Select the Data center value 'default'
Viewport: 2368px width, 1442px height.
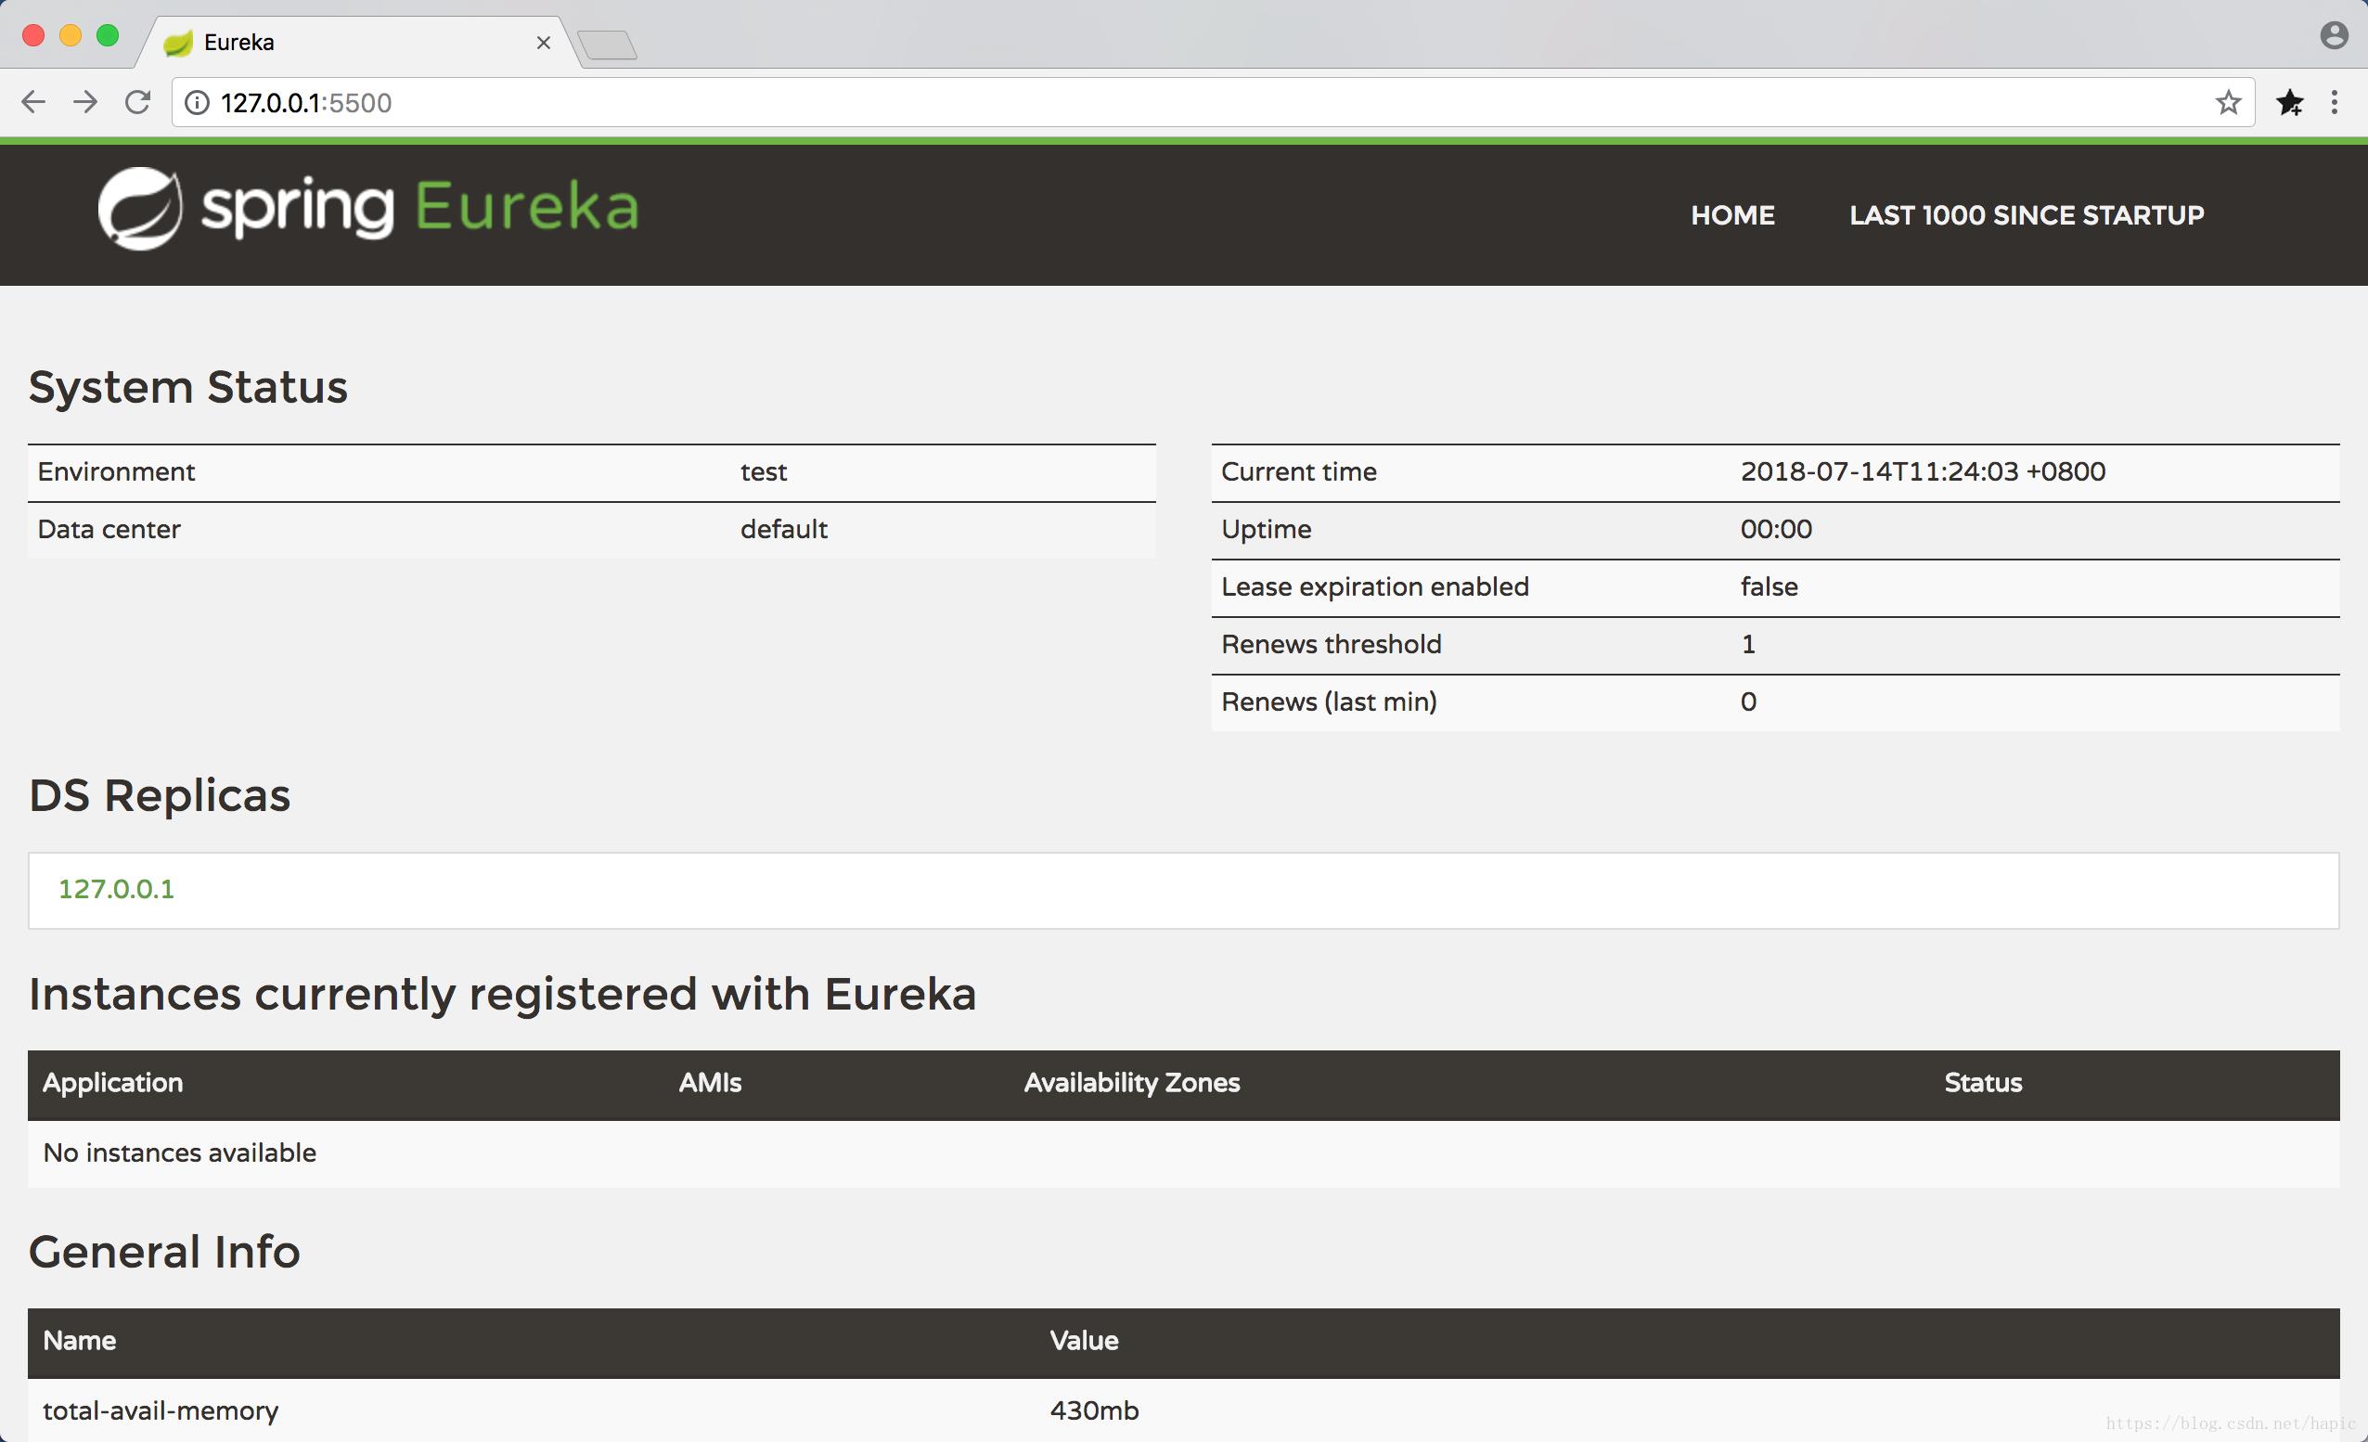[x=783, y=530]
